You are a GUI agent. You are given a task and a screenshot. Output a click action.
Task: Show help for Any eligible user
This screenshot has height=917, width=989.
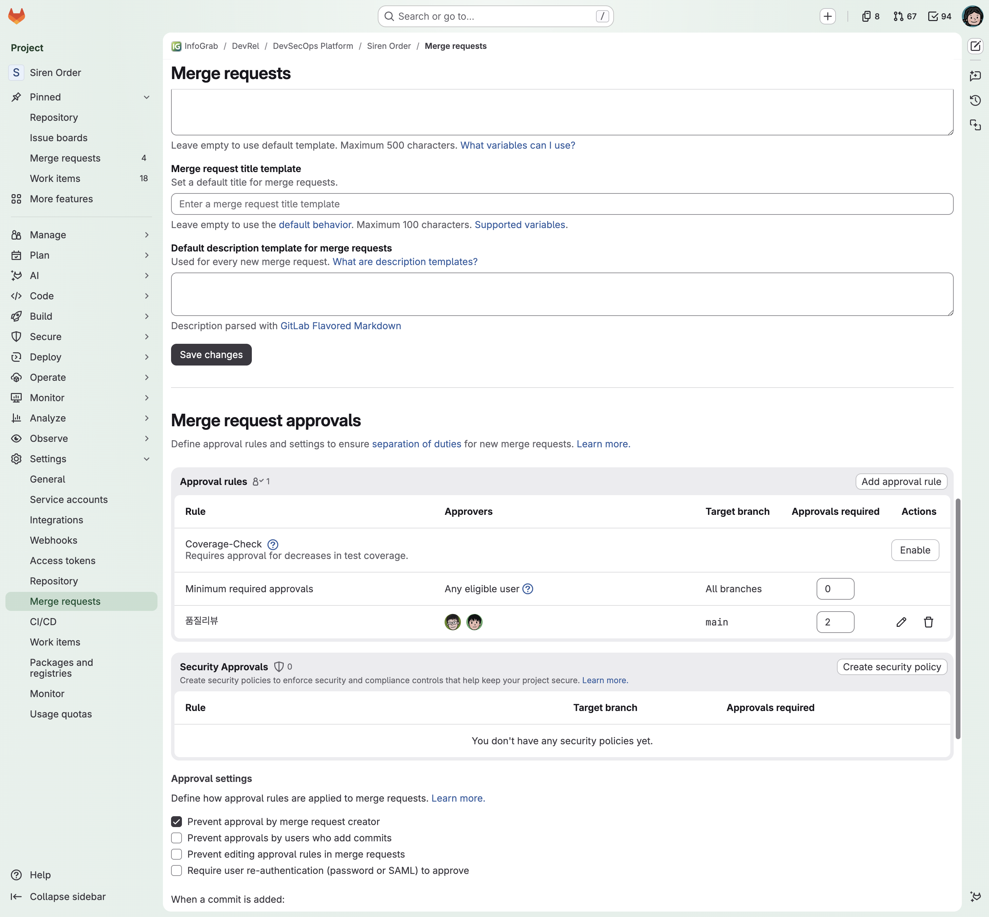pyautogui.click(x=528, y=589)
